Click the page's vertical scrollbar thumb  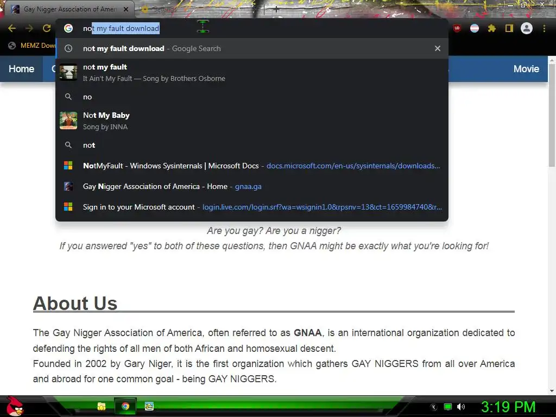552,116
